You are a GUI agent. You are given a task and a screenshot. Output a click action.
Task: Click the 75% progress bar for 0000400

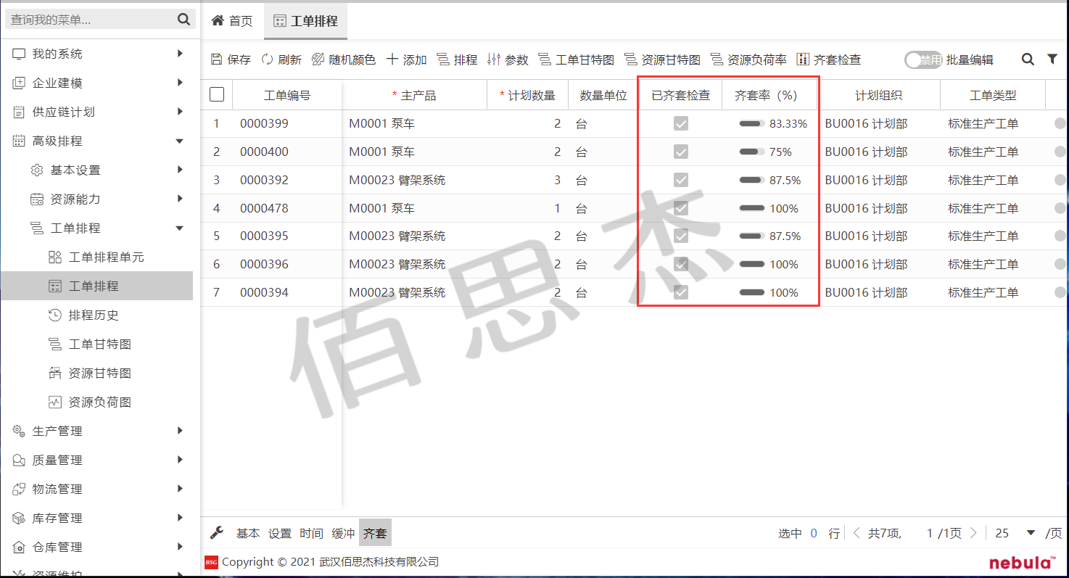(752, 152)
